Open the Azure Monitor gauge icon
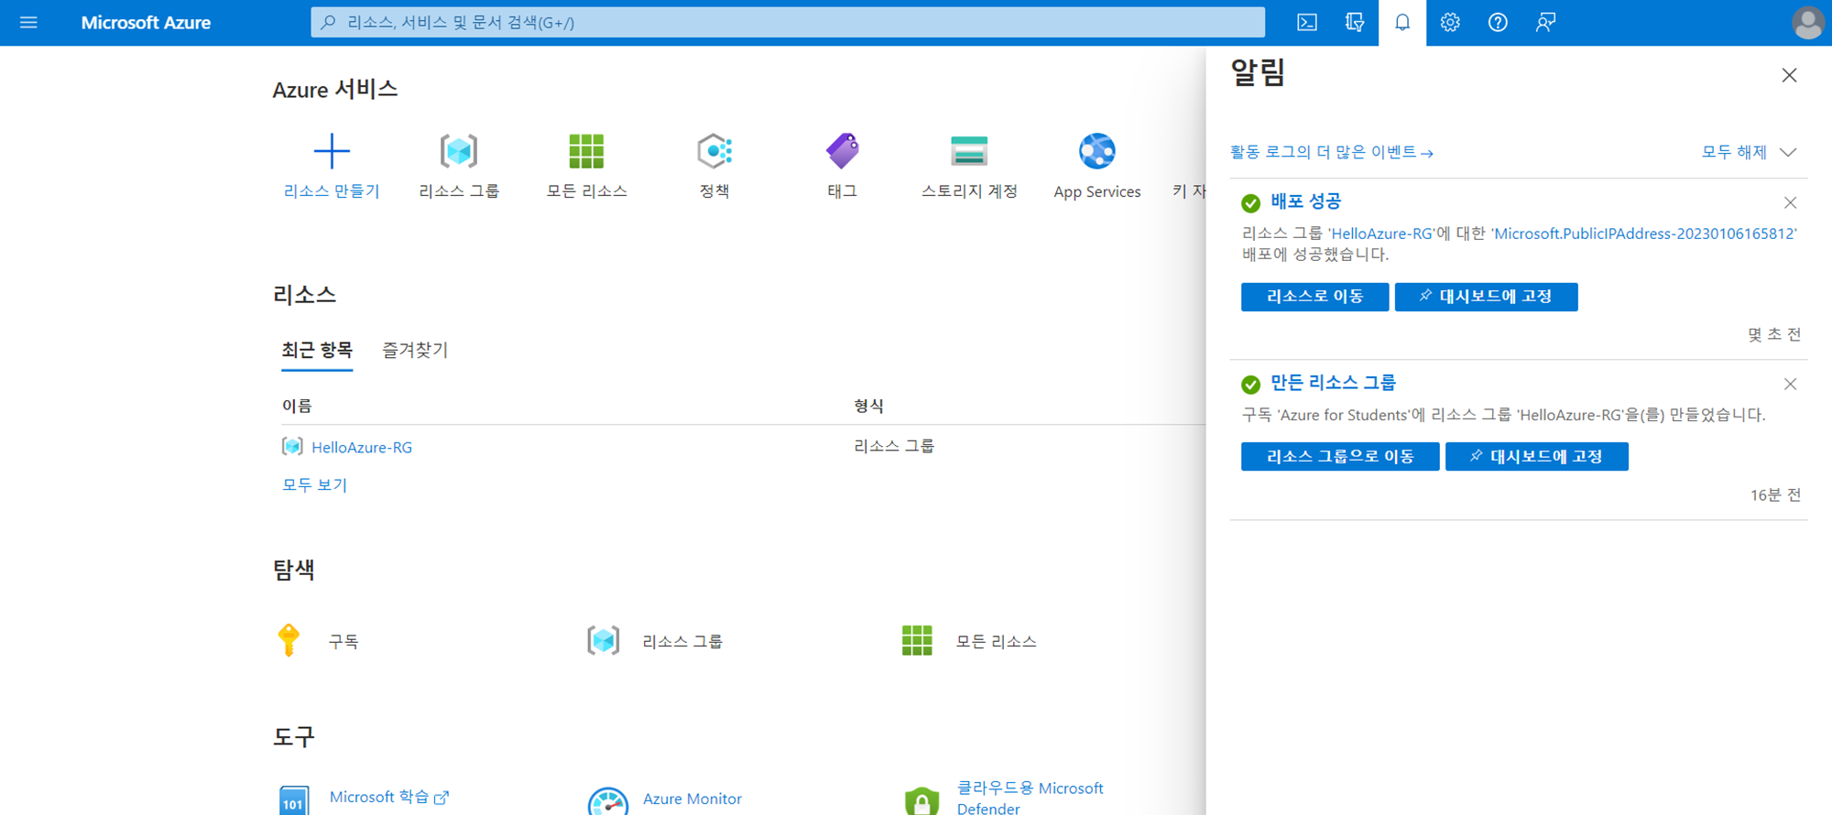This screenshot has height=815, width=1832. (x=608, y=800)
